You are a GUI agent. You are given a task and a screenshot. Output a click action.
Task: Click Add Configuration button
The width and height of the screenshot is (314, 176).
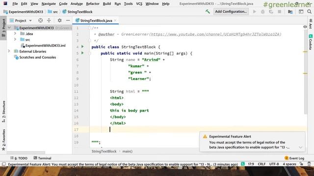(x=231, y=12)
